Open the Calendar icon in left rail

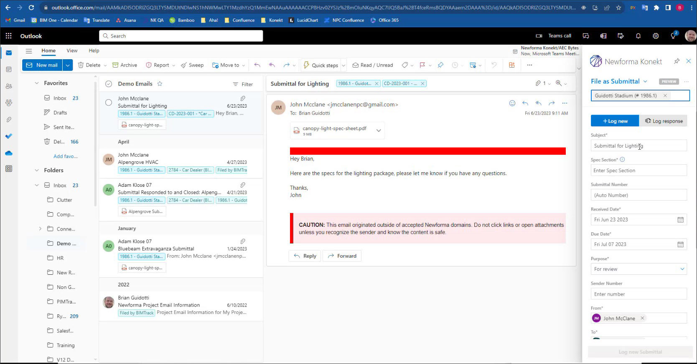(9, 70)
